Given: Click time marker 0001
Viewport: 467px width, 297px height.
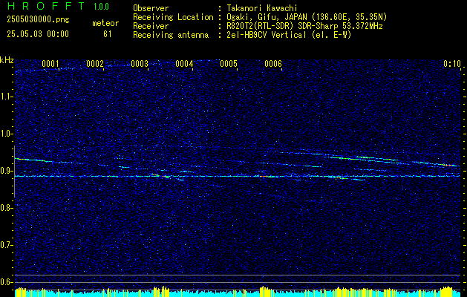Looking at the screenshot, I should tap(50, 64).
